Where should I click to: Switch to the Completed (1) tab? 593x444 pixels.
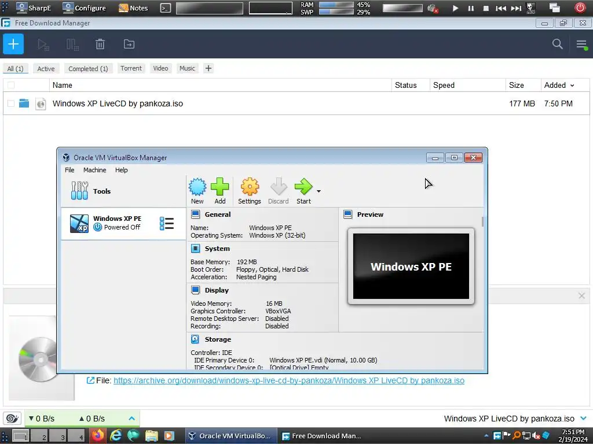pos(88,69)
